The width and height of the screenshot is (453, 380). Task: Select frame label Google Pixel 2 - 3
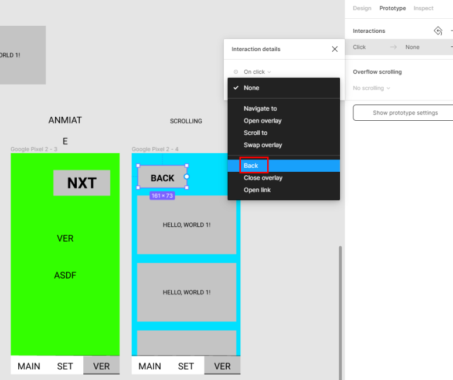34,149
